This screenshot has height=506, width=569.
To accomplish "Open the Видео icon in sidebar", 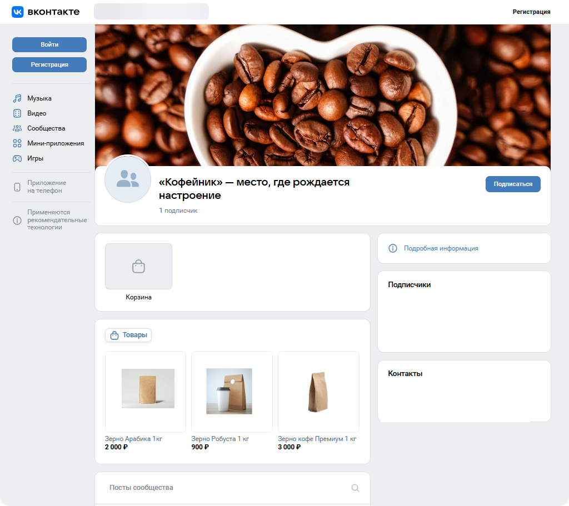I will tap(17, 113).
